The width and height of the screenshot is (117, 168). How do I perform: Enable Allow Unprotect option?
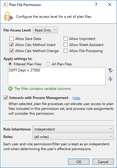coord(65,39)
